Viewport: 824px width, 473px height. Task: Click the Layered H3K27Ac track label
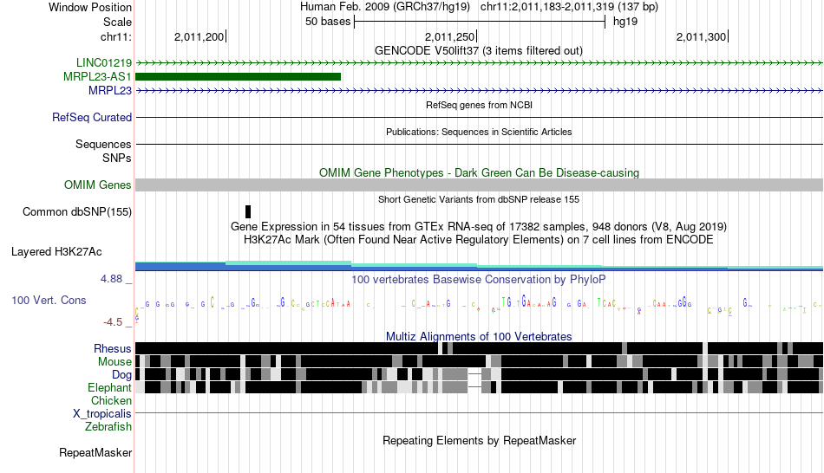click(56, 251)
